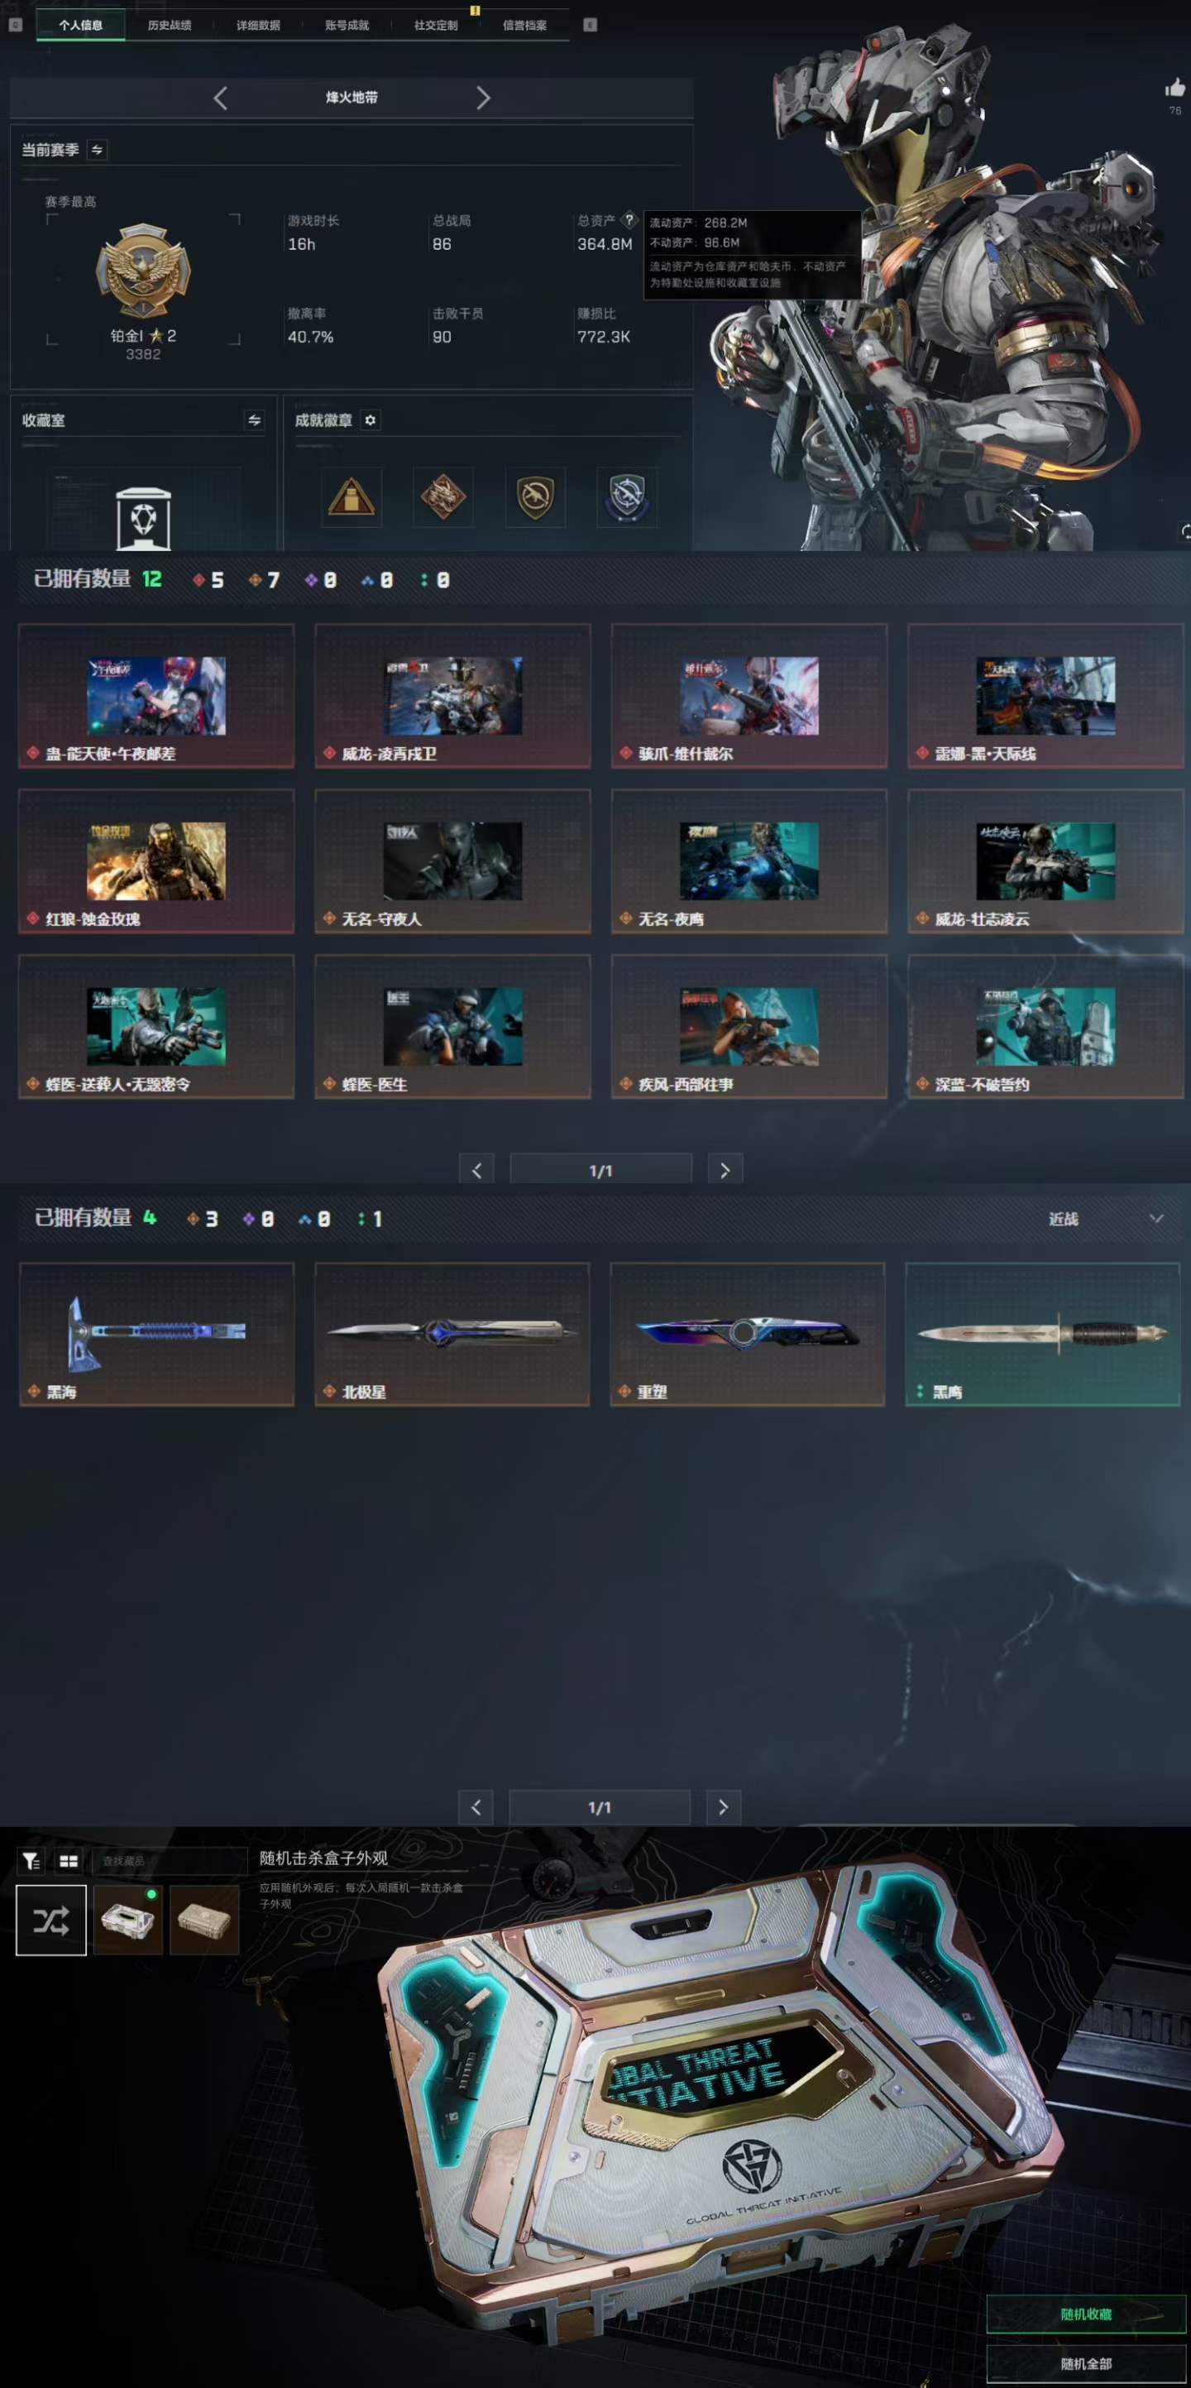The height and width of the screenshot is (2388, 1191).
Task: Open the 红狼-蚀金玫瑰 skin card
Action: (x=156, y=861)
